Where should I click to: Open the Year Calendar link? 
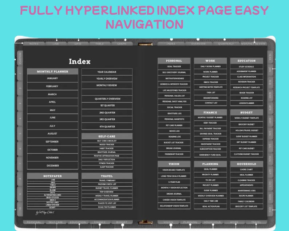(107, 72)
